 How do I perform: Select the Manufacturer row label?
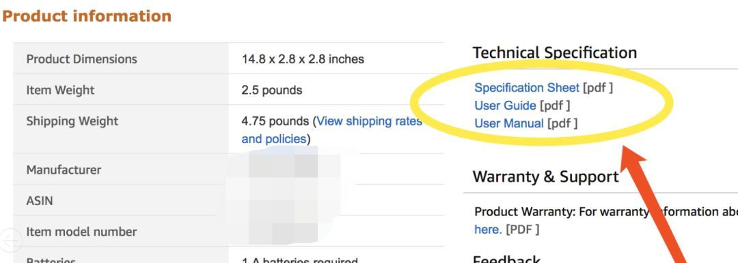64,170
